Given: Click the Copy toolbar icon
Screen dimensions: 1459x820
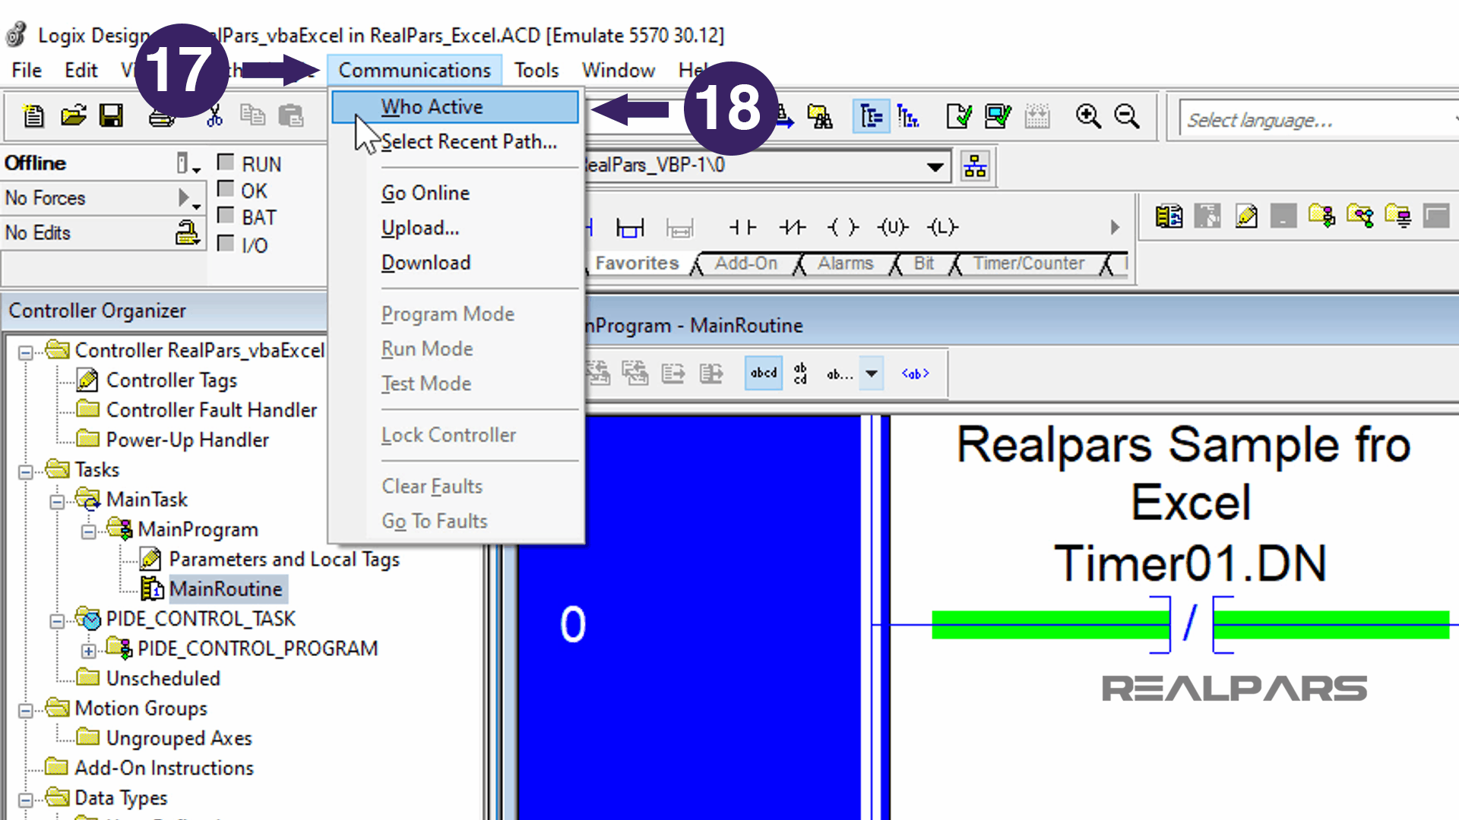Looking at the screenshot, I should click(252, 115).
